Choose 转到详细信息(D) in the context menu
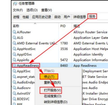This screenshot has width=108, height=105. (56, 102)
